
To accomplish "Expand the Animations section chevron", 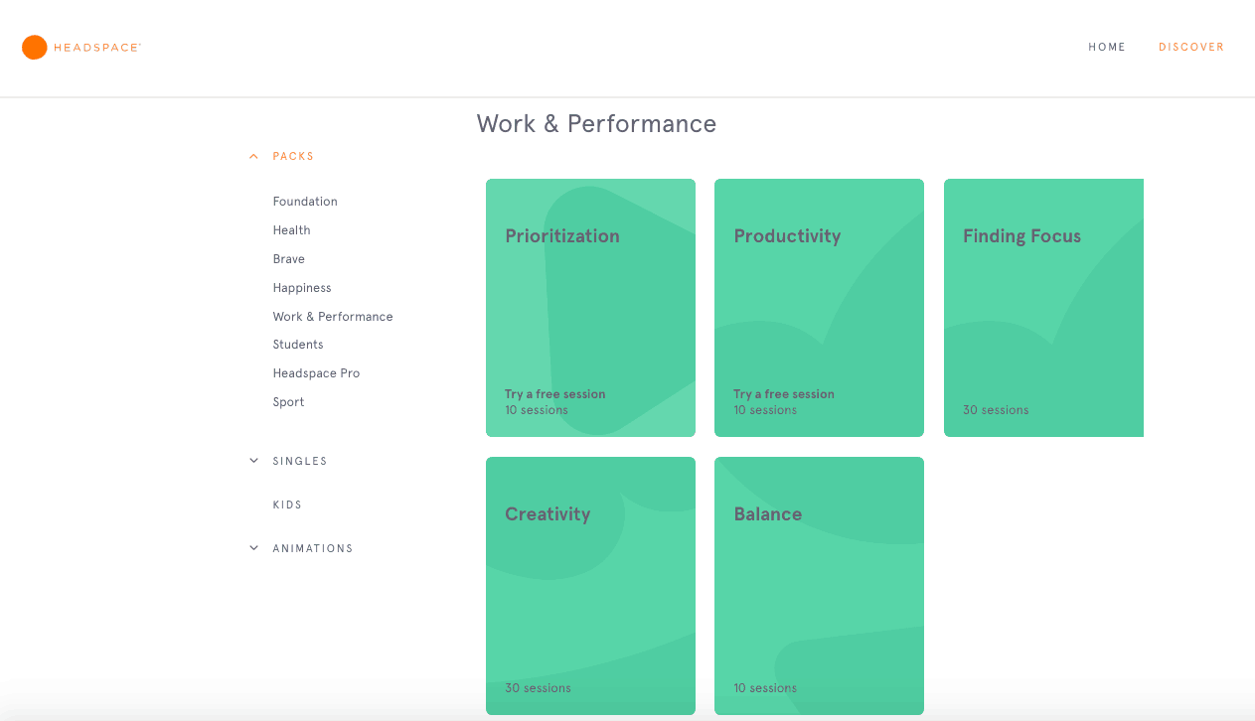I will [x=253, y=548].
